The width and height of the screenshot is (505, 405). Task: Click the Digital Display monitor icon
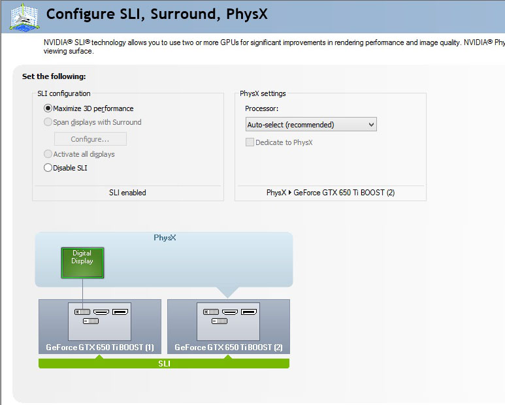tap(82, 263)
